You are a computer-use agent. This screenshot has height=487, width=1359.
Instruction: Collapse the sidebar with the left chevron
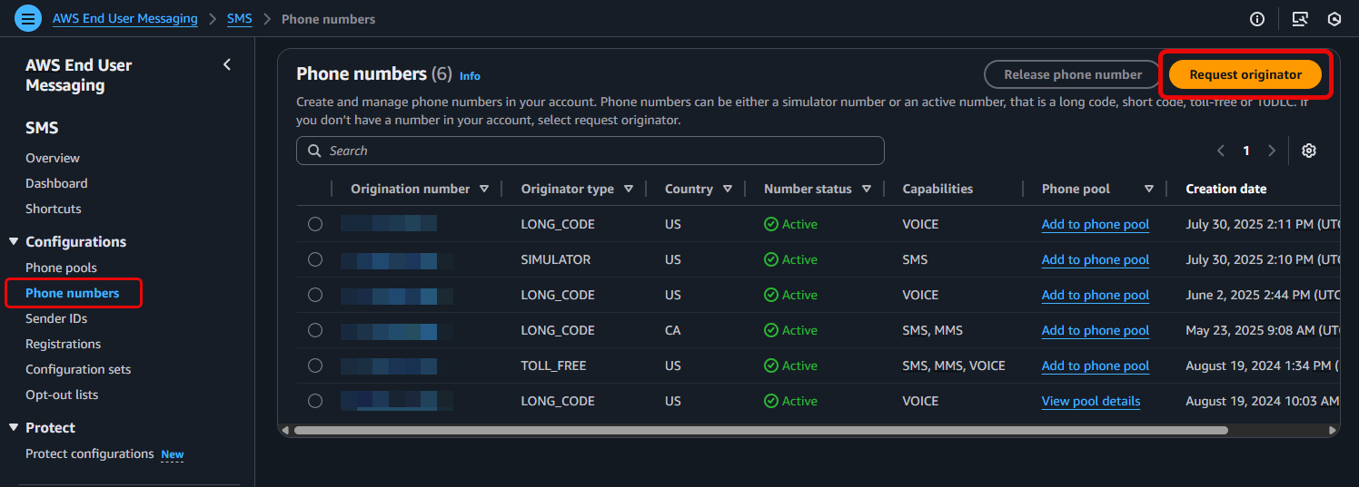tap(227, 64)
